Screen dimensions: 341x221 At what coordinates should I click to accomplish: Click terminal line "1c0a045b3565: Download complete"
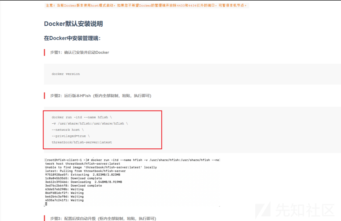tap(73, 178)
